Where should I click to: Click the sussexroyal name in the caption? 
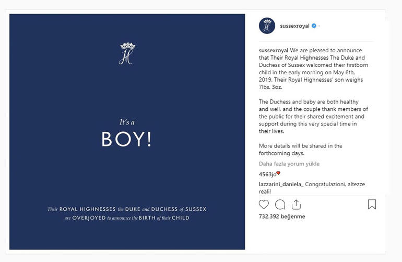coord(274,51)
